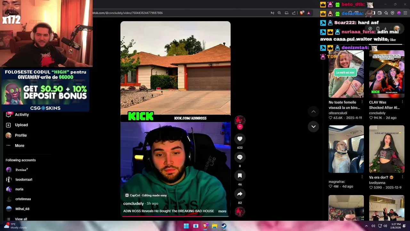The height and width of the screenshot is (231, 410).
Task: Expand the system tray hidden icons chevron
Action: tap(366, 226)
